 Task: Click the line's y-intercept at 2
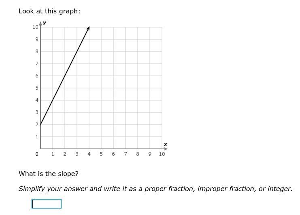(x=40, y=125)
